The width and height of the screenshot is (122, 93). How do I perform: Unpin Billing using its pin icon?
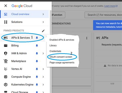pyautogui.click(x=37, y=45)
